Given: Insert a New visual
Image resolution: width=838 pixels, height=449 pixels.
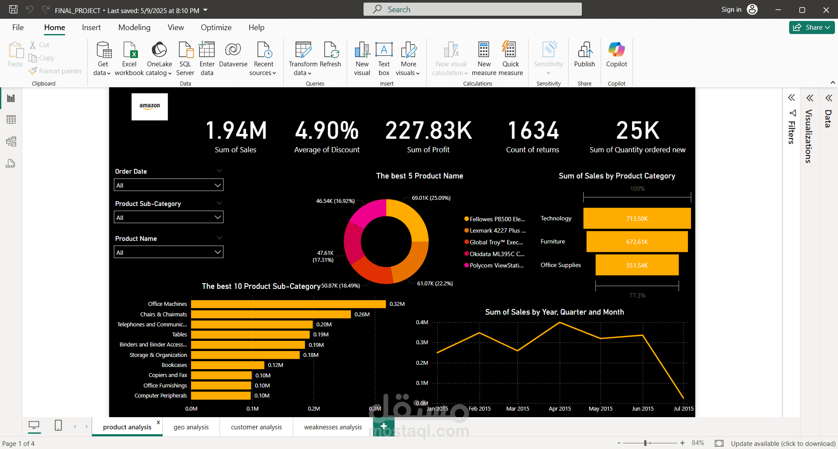Looking at the screenshot, I should 362,58.
